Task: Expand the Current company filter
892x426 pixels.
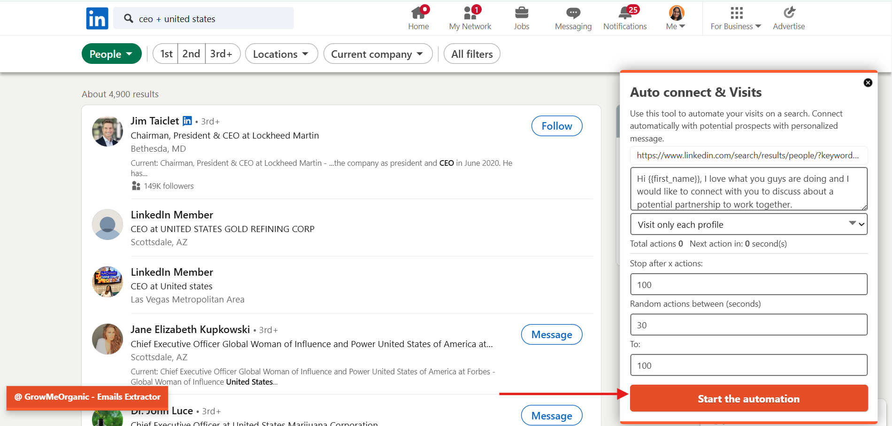Action: click(x=378, y=54)
